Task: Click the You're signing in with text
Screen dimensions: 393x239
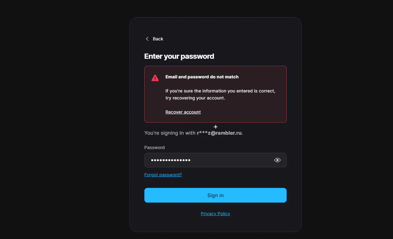Action: (170, 133)
